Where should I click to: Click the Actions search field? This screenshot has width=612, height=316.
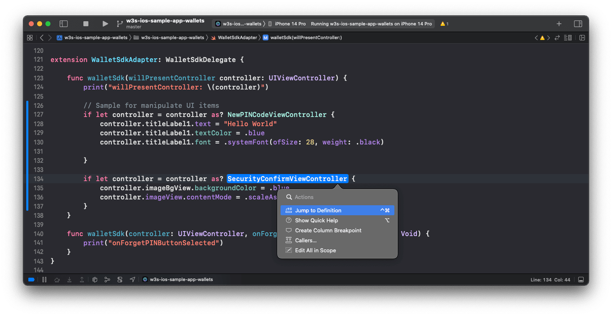tap(337, 197)
